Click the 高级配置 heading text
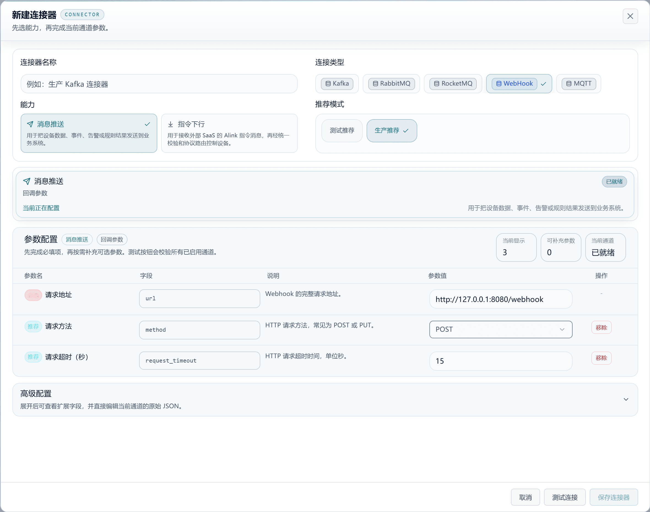 [36, 394]
